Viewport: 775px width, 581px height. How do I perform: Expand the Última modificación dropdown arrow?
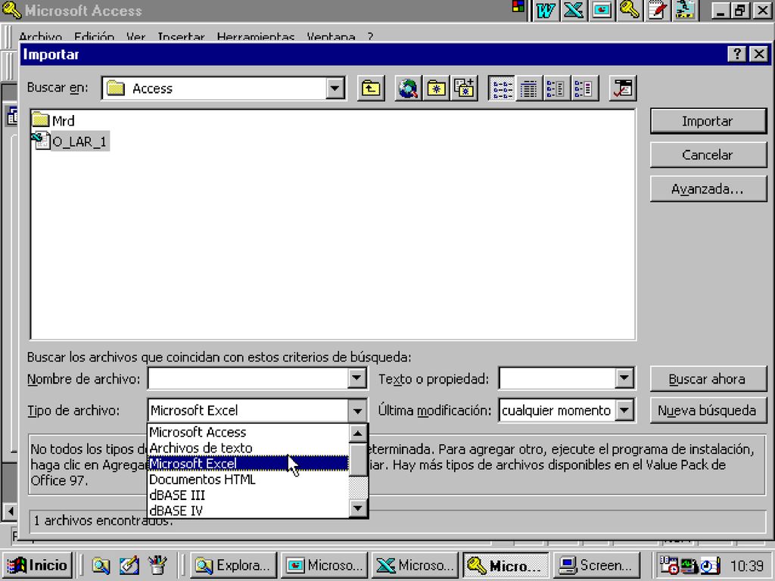(624, 411)
